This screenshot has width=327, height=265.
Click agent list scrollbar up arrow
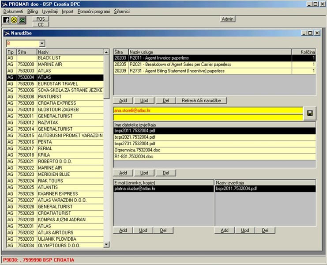pyautogui.click(x=106, y=52)
